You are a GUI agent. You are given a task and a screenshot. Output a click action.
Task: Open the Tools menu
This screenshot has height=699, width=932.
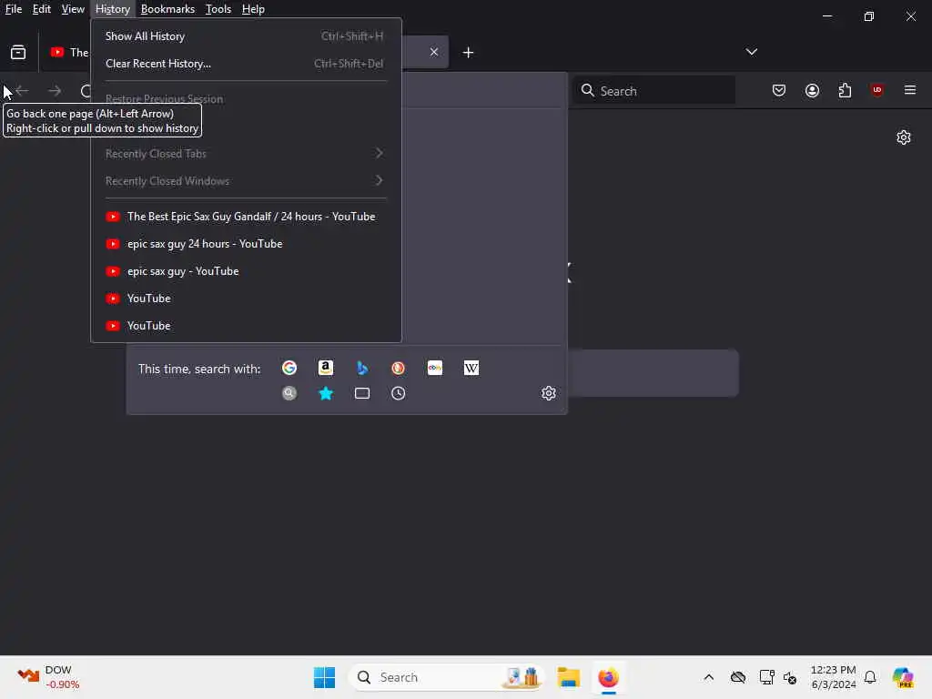click(218, 9)
